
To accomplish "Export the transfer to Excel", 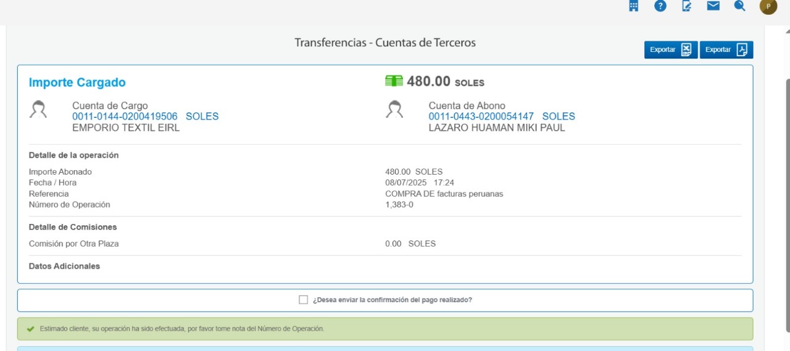I will pos(671,50).
